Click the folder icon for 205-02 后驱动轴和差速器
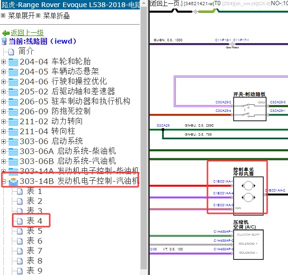Viewport: 288px width, 275px height. (13, 92)
